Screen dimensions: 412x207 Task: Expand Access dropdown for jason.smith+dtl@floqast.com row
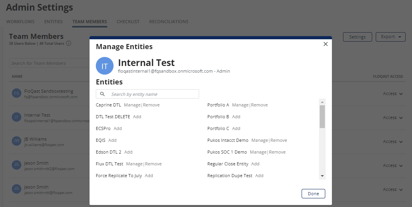393,189
